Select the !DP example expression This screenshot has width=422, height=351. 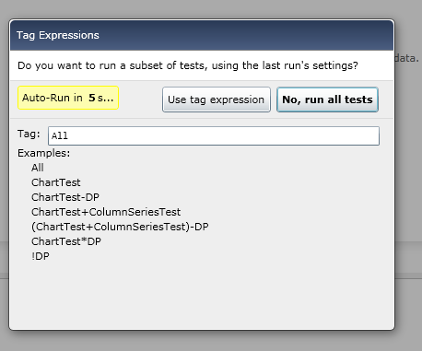click(x=41, y=256)
